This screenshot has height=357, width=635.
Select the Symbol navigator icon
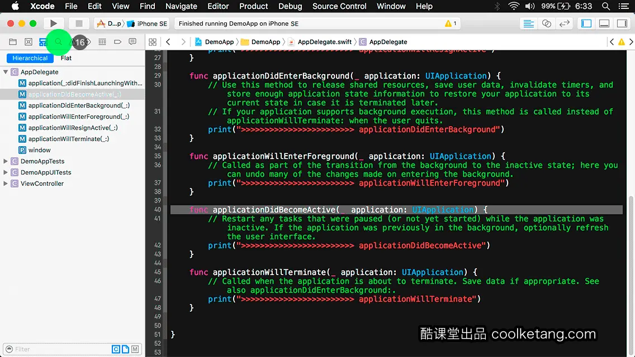pyautogui.click(x=43, y=42)
